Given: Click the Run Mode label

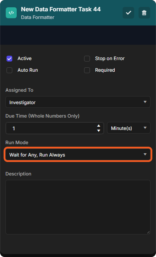Looking at the screenshot, I should click(17, 142).
